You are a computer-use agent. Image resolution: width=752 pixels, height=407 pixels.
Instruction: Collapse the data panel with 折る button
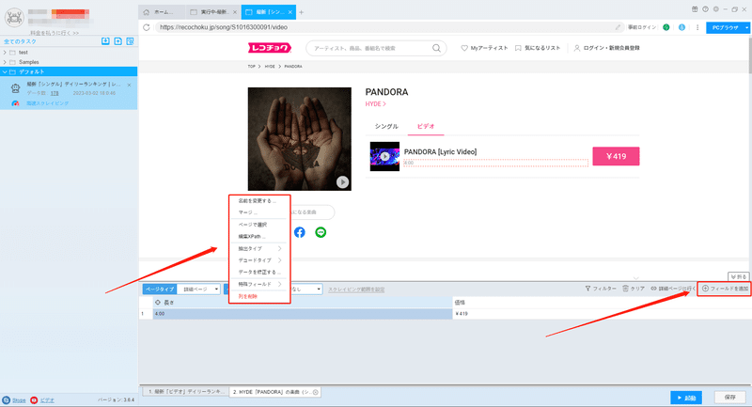click(x=739, y=276)
